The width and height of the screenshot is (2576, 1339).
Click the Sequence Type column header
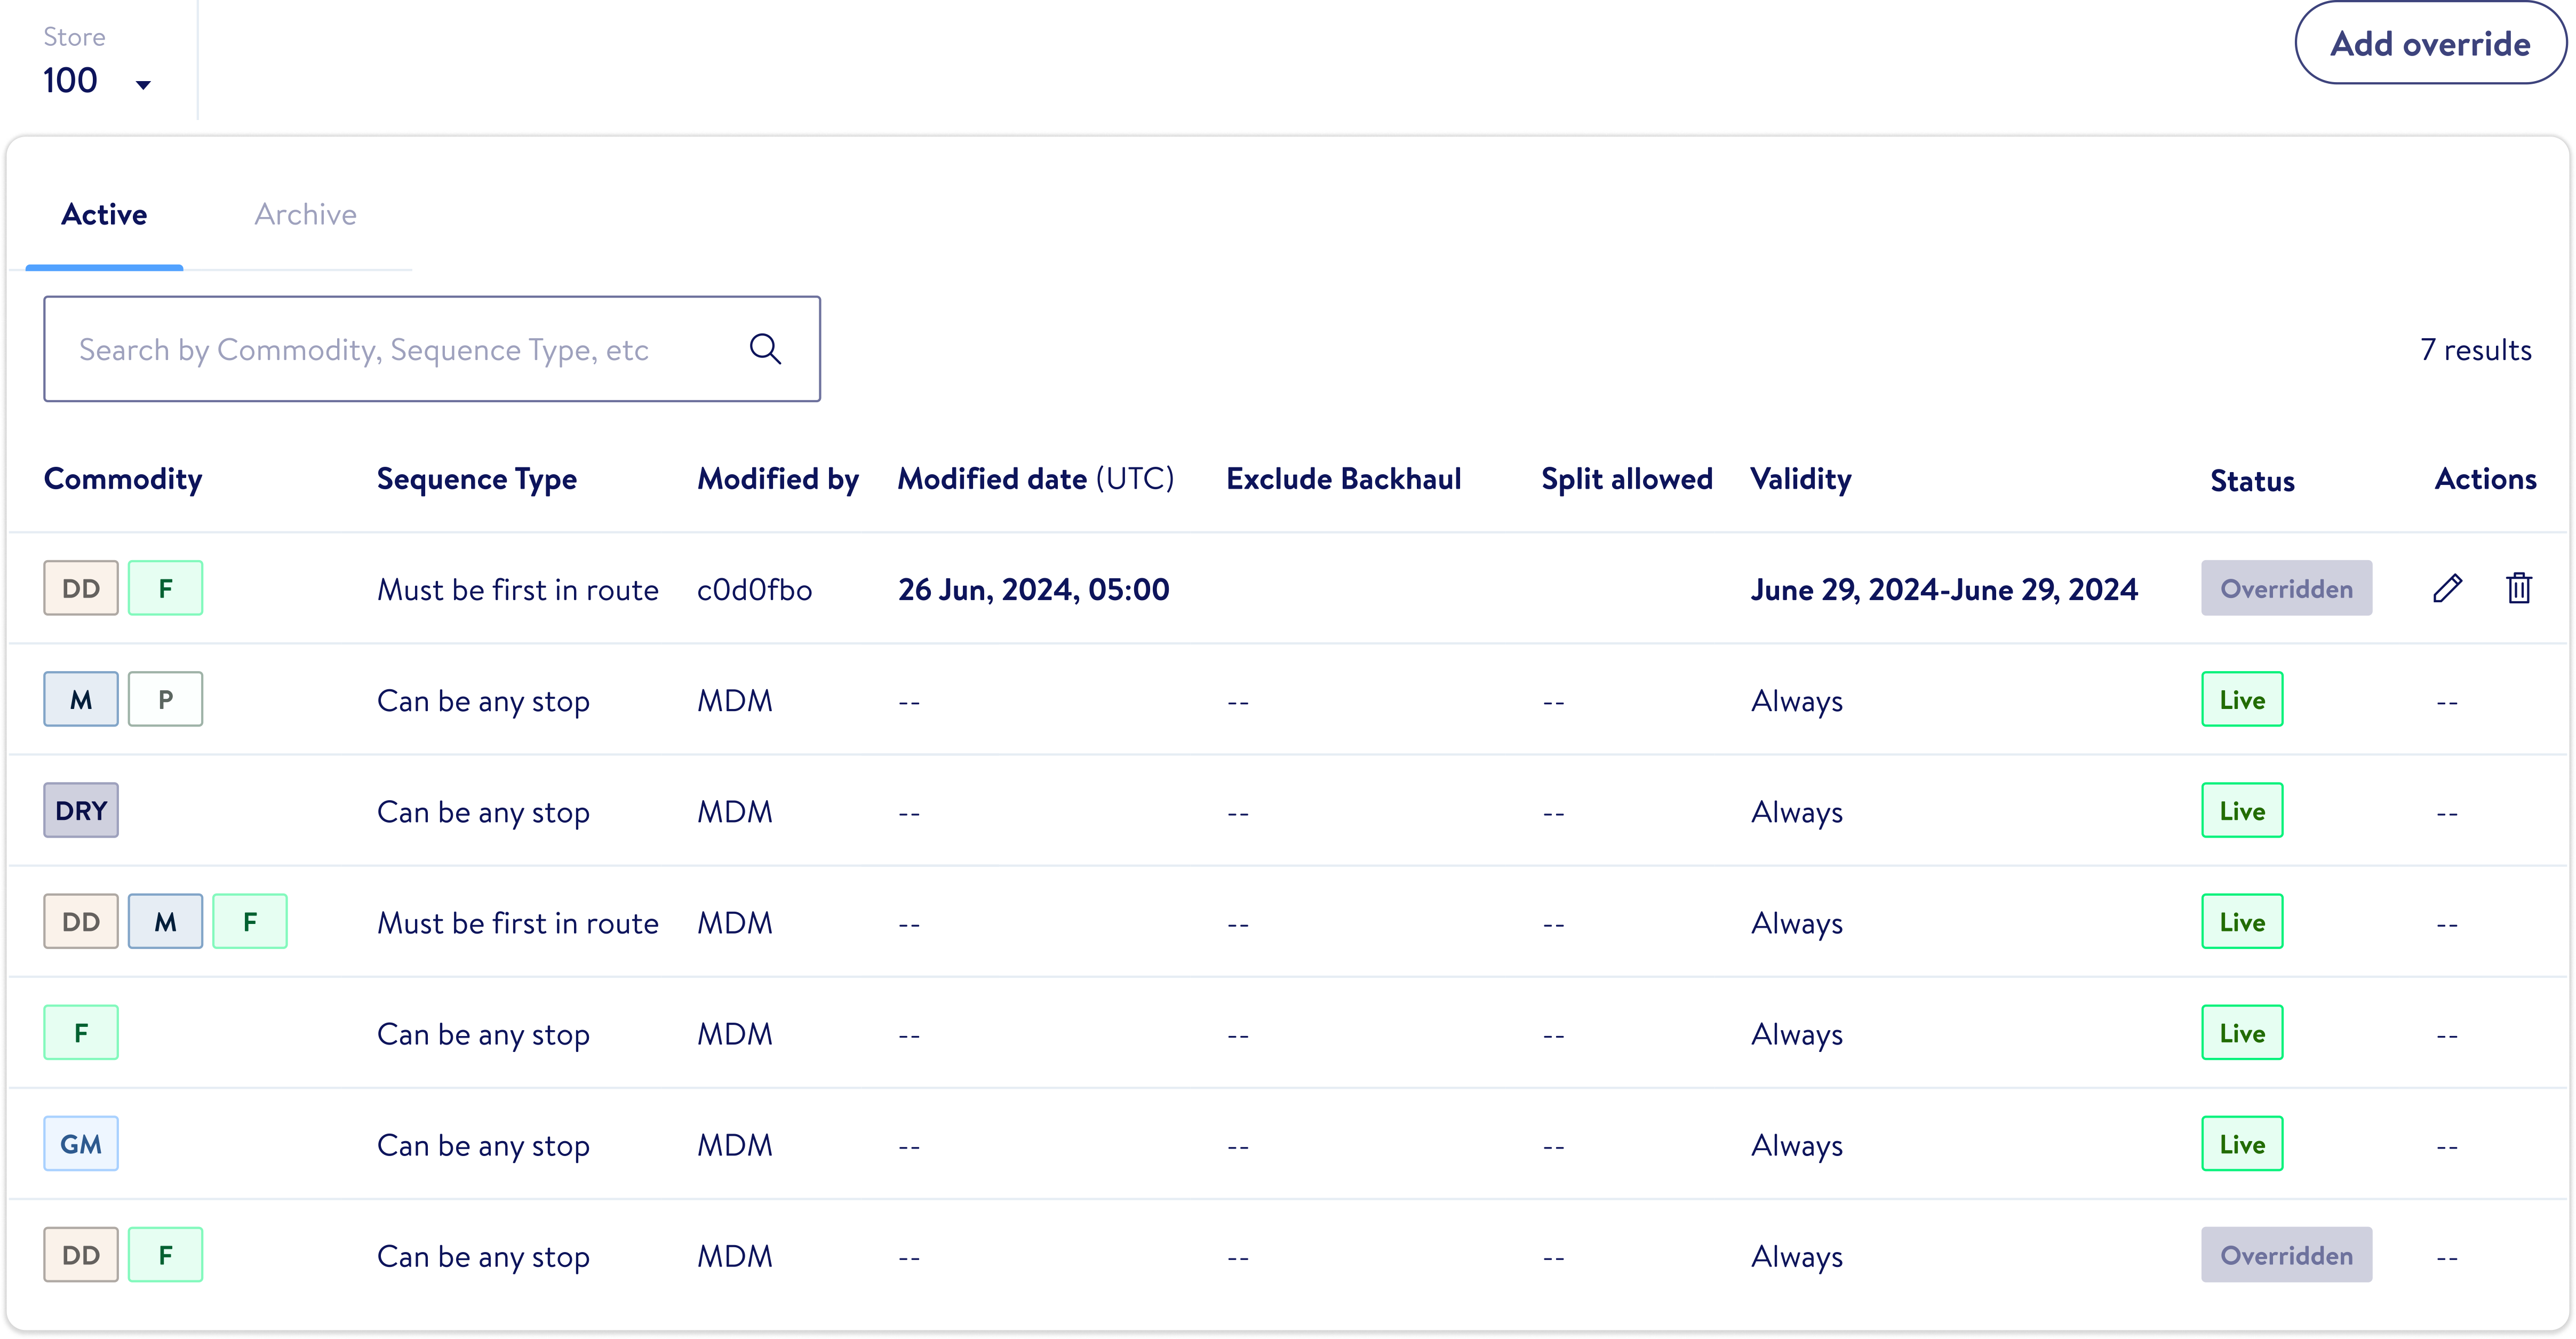pyautogui.click(x=476, y=479)
